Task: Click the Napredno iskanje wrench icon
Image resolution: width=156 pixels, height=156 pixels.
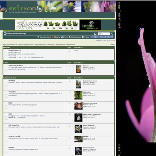Action: [38, 37]
